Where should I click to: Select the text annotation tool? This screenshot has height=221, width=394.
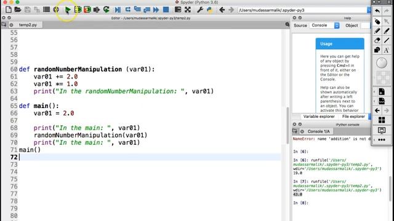click(387, 50)
